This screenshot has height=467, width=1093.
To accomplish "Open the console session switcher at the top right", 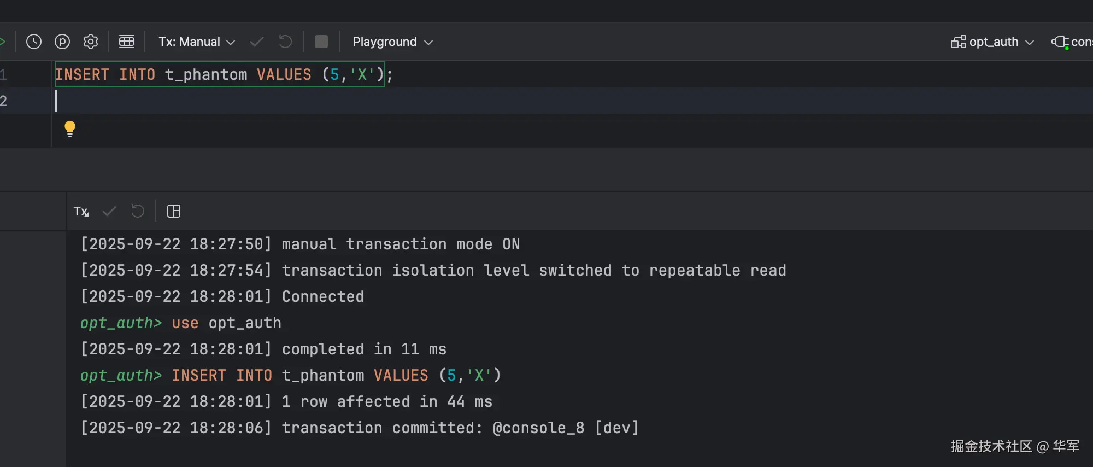I will point(1071,42).
